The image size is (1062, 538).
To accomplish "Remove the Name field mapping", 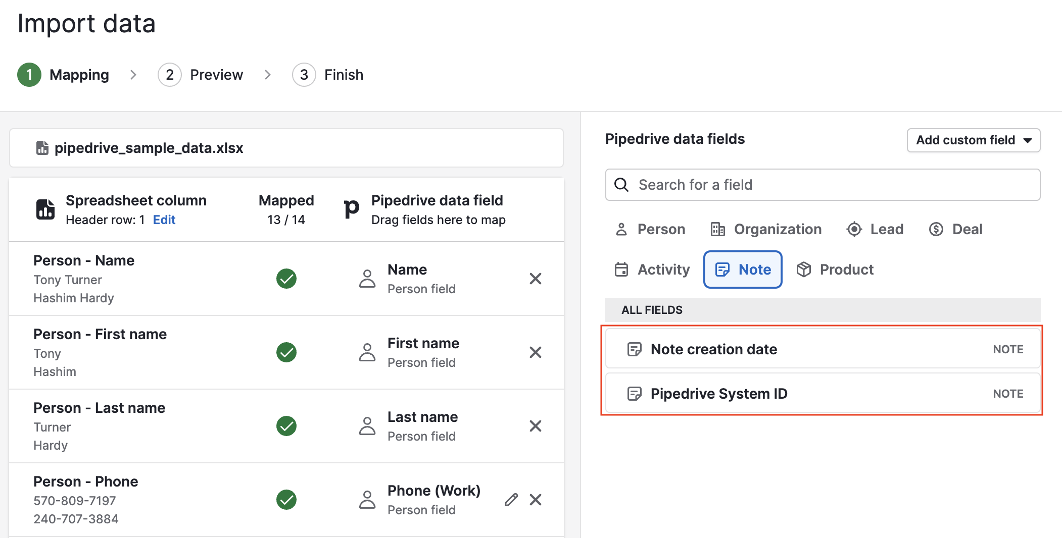I will (x=535, y=279).
